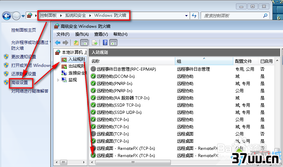Image resolution: width=283 pixels, height=167 pixels.
Task: Click the 专用, 公用 profile cell
Action: (245, 69)
